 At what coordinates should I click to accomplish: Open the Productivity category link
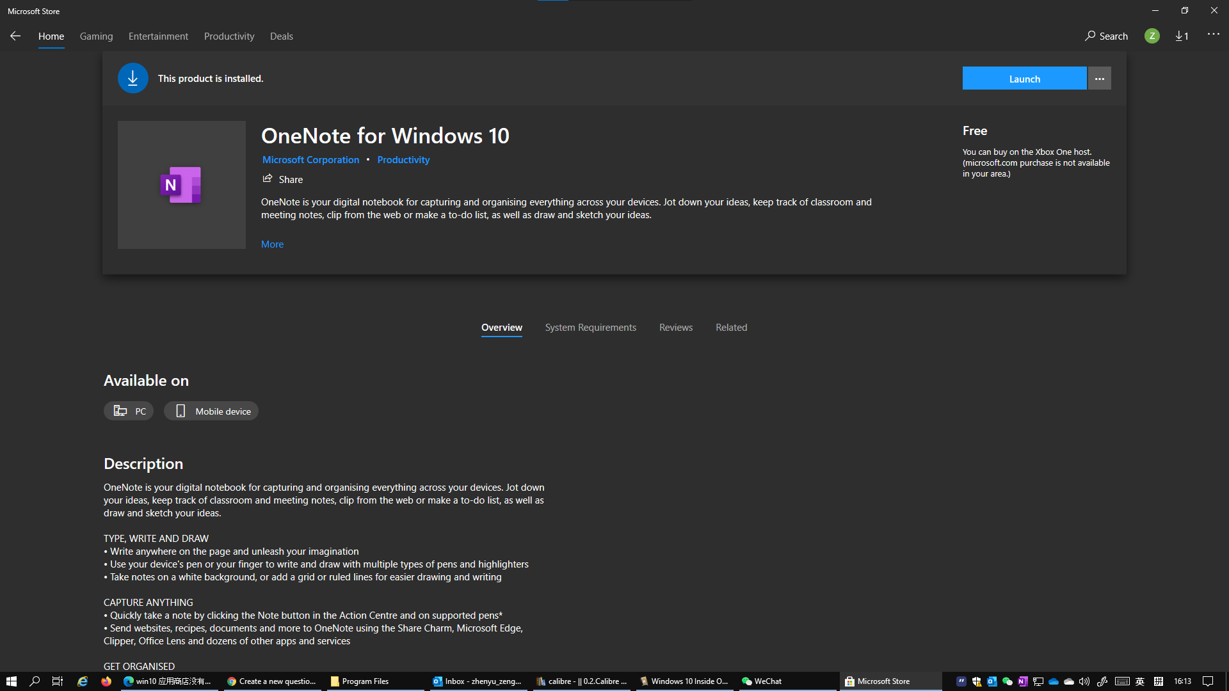coord(403,160)
